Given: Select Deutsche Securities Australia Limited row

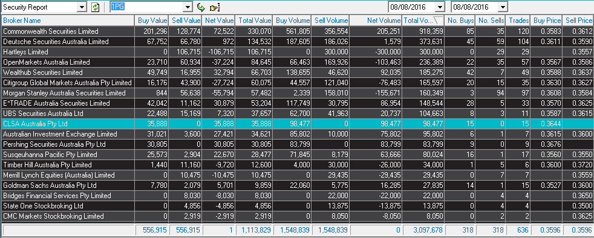Looking at the screenshot, I should coord(297,42).
